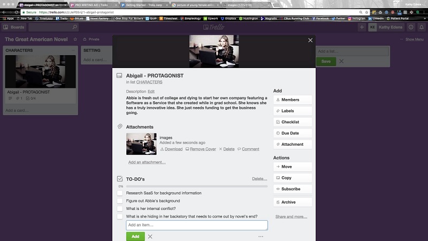Click Add an attachment link

coord(147,162)
